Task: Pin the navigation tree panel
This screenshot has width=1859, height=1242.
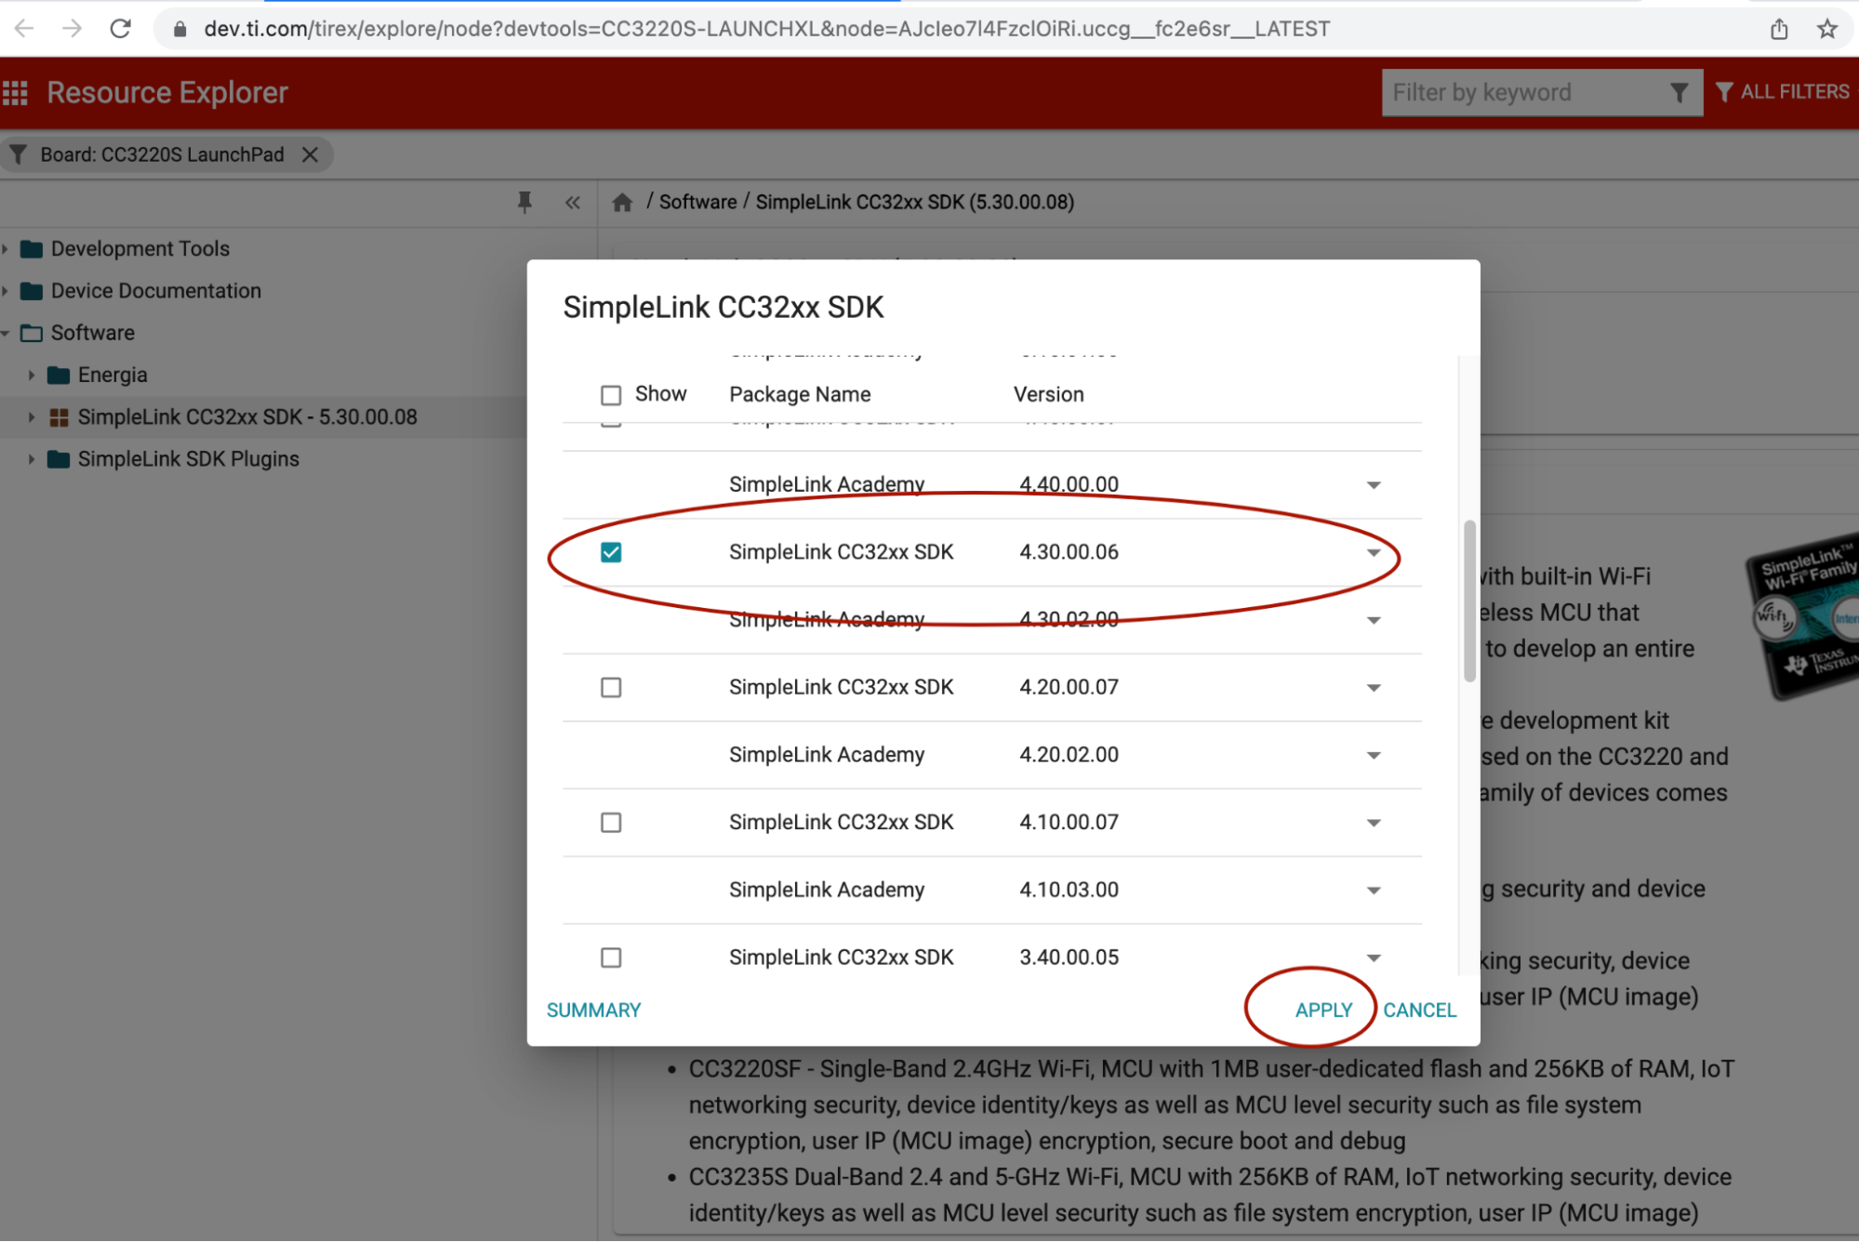Action: 525,202
